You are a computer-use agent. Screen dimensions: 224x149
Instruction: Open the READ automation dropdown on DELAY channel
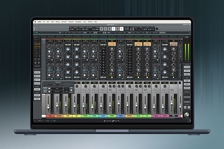coord(138,83)
